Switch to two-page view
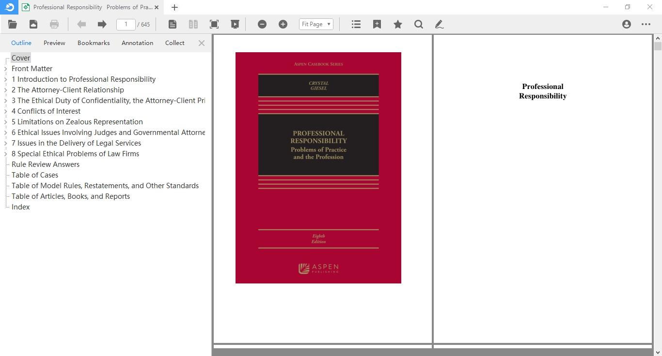 click(193, 24)
